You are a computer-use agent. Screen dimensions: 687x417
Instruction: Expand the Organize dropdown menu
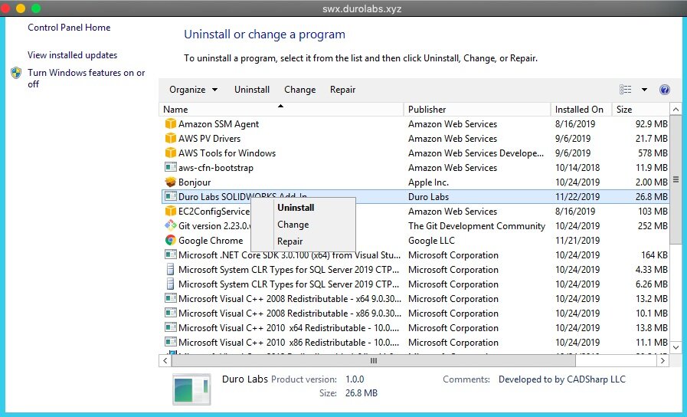pyautogui.click(x=193, y=90)
